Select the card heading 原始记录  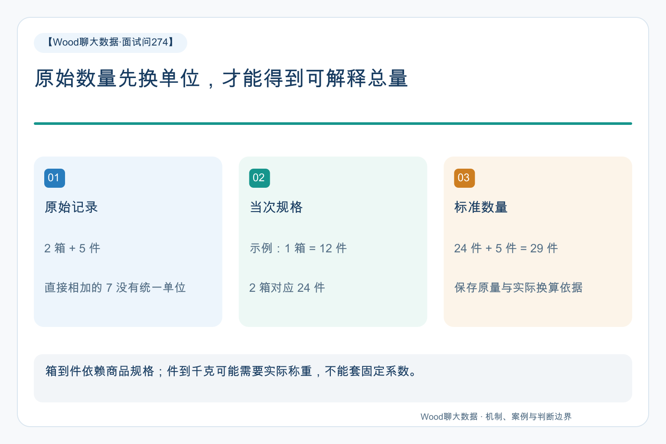tap(72, 207)
